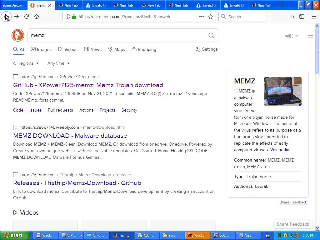Open the Security sitelink
The width and height of the screenshot is (320, 240).
pos(129,110)
